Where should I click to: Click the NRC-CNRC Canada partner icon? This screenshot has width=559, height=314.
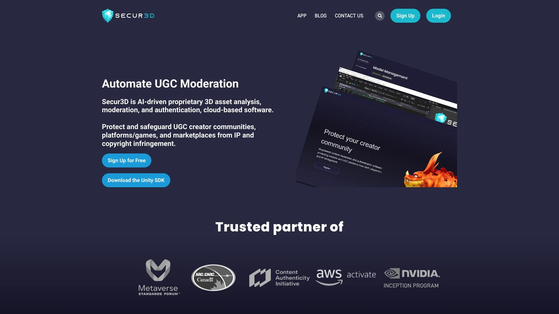(x=213, y=277)
